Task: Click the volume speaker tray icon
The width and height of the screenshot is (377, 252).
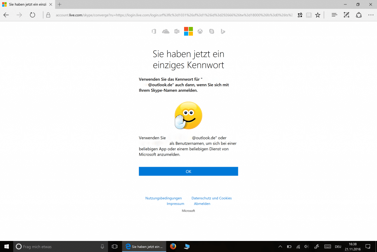Action: pos(307,246)
